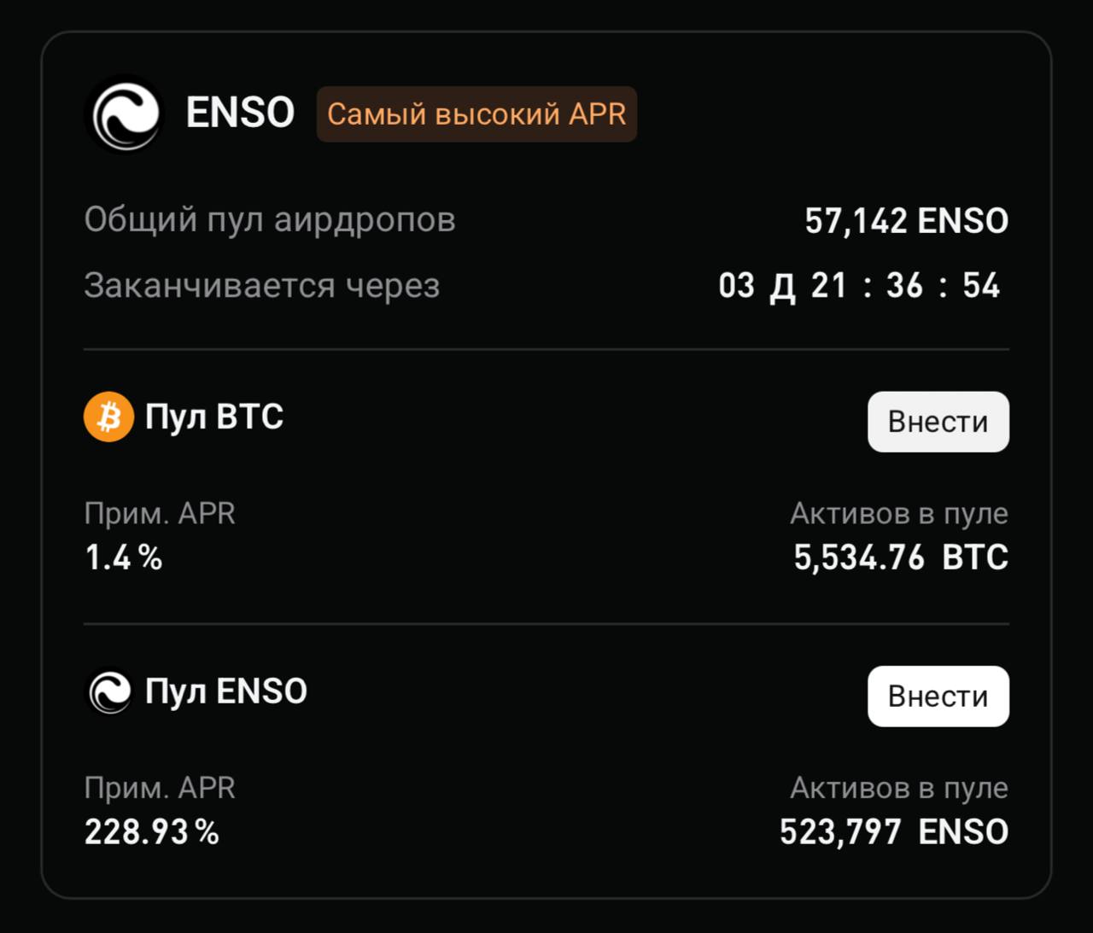The height and width of the screenshot is (933, 1093).
Task: Select the small ENSO swirl icon near Пул ENSO
Action: (108, 691)
